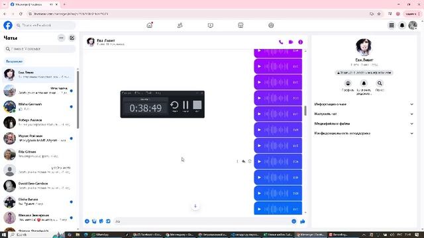Viewport: 424px width, 238px height.
Task: Choose a sticker from the composer
Action: point(101,221)
